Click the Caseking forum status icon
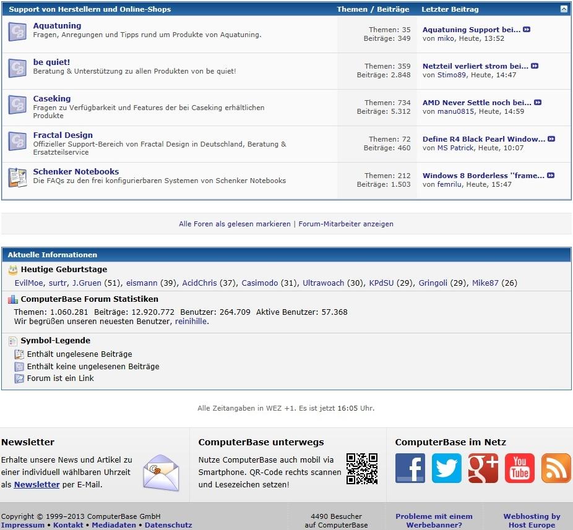Screen dimensions: 573x530 (x=17, y=105)
